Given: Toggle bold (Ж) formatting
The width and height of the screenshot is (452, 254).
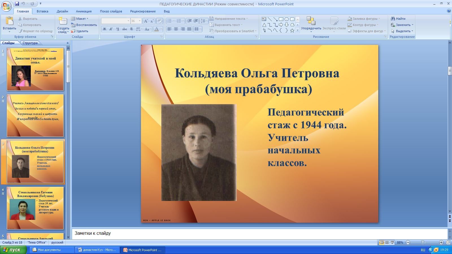Looking at the screenshot, I should point(105,29).
